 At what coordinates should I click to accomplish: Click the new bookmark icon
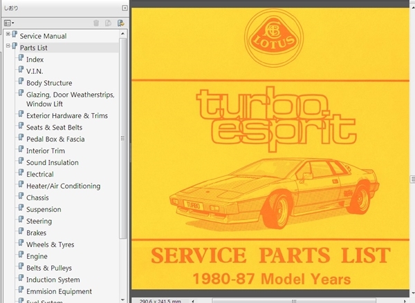[x=108, y=23]
